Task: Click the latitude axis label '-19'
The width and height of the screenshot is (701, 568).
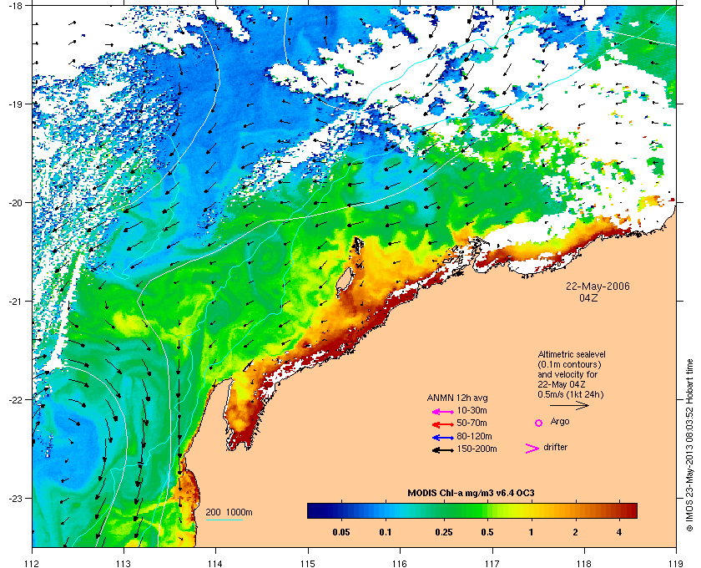Action: pyautogui.click(x=15, y=104)
